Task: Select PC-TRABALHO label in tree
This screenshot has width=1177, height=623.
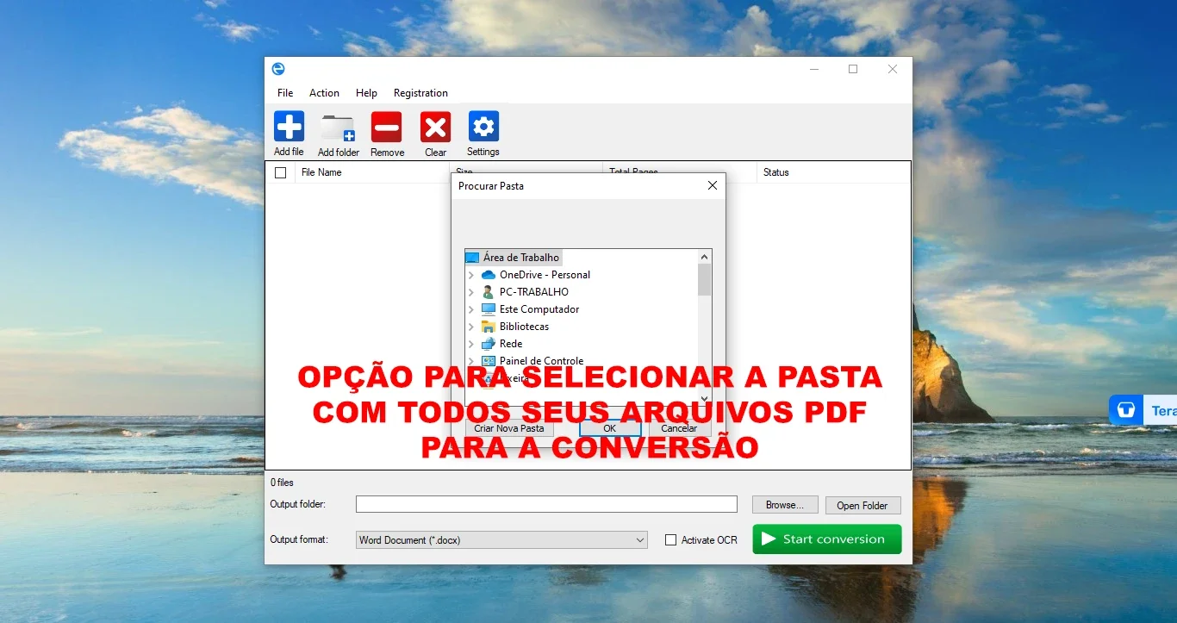Action: (x=534, y=292)
